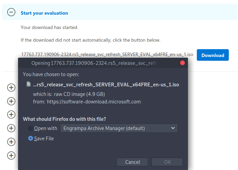Click the blue Download button
The width and height of the screenshot is (238, 170).
(213, 55)
